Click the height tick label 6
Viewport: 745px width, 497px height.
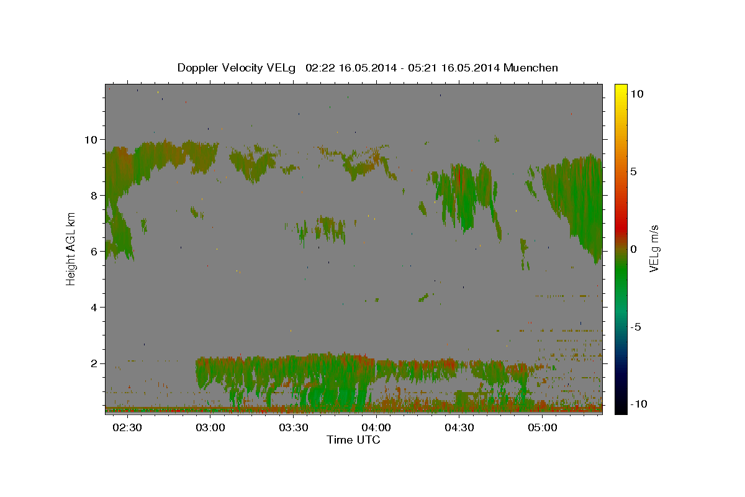94,252
